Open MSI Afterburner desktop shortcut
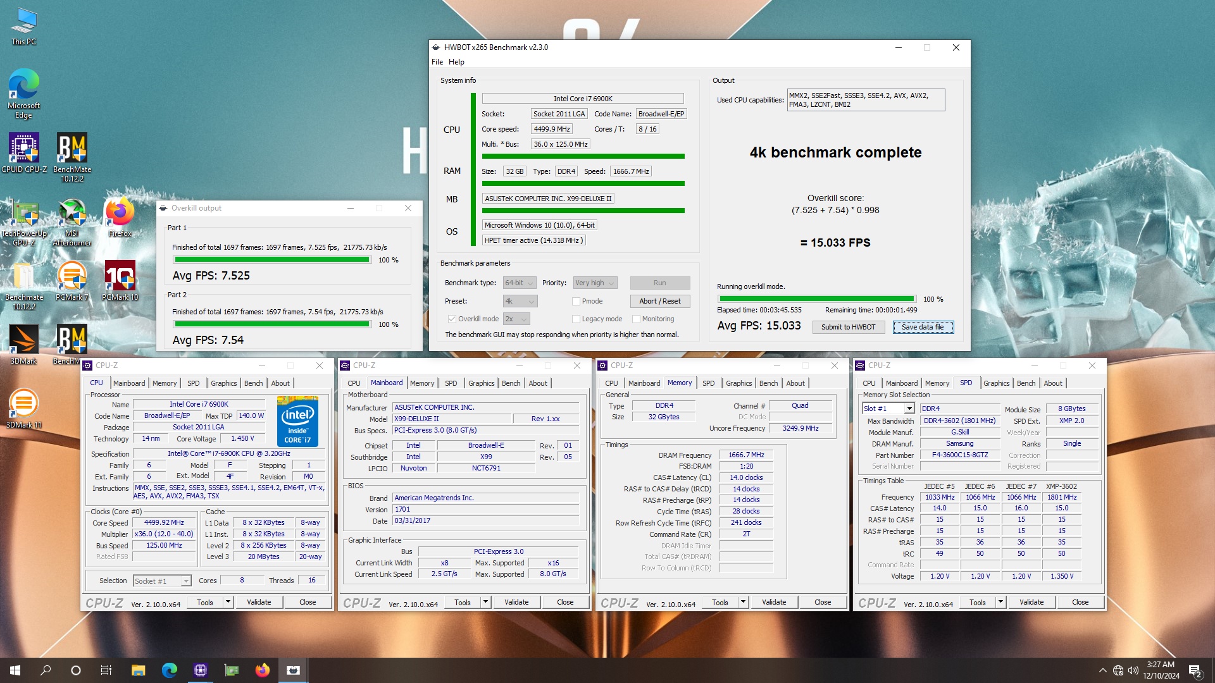 (x=72, y=221)
